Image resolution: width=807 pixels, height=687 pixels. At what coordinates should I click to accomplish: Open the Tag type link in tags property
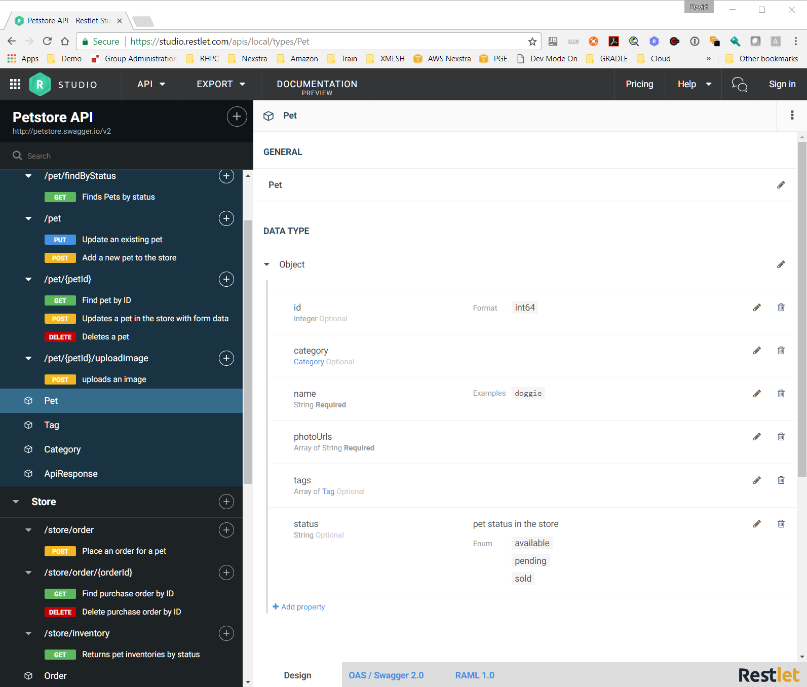(x=328, y=491)
